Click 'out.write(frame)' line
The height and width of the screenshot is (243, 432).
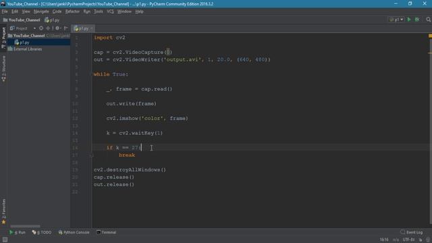click(132, 104)
